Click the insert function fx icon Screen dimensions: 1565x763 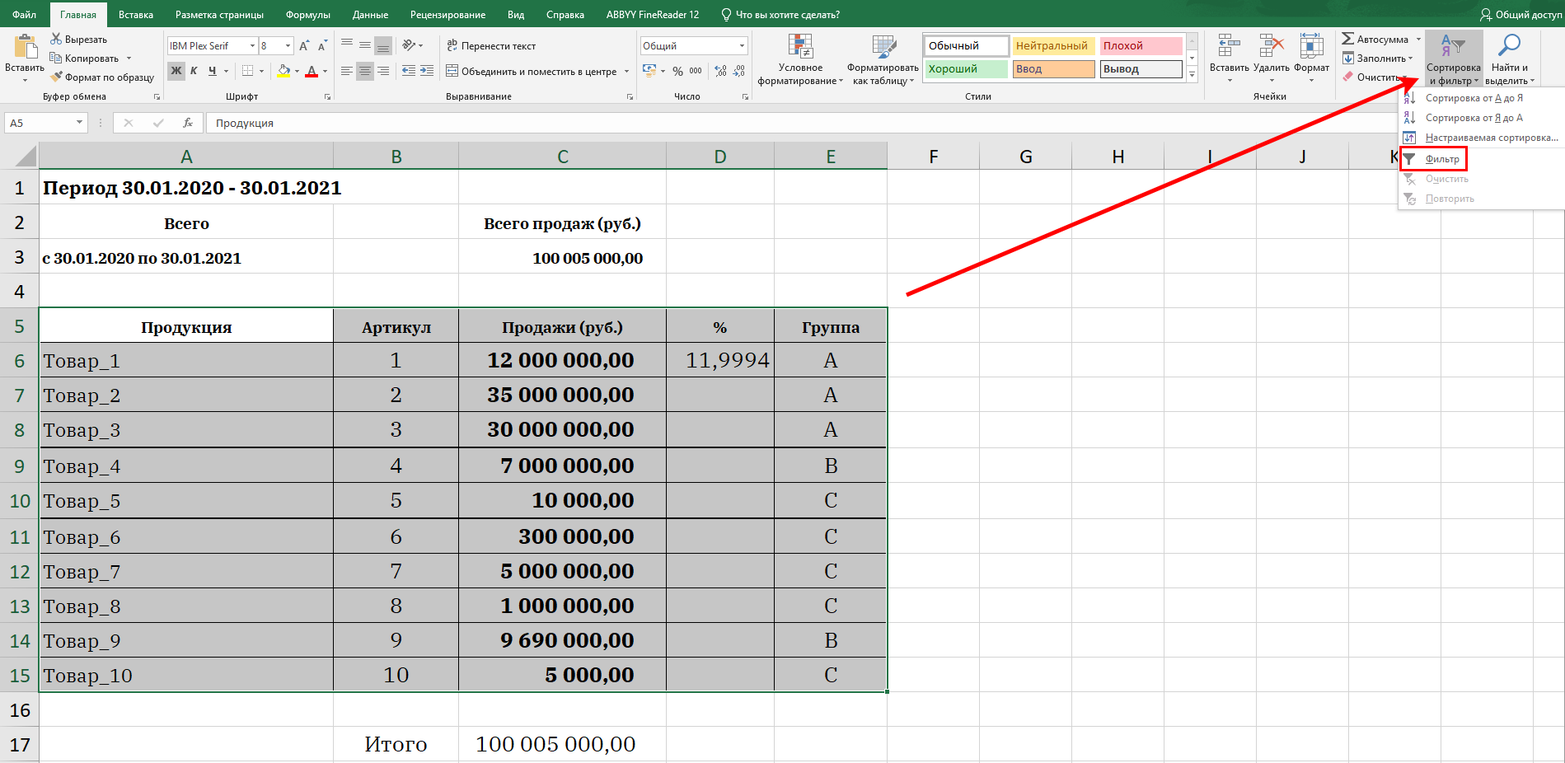point(188,123)
